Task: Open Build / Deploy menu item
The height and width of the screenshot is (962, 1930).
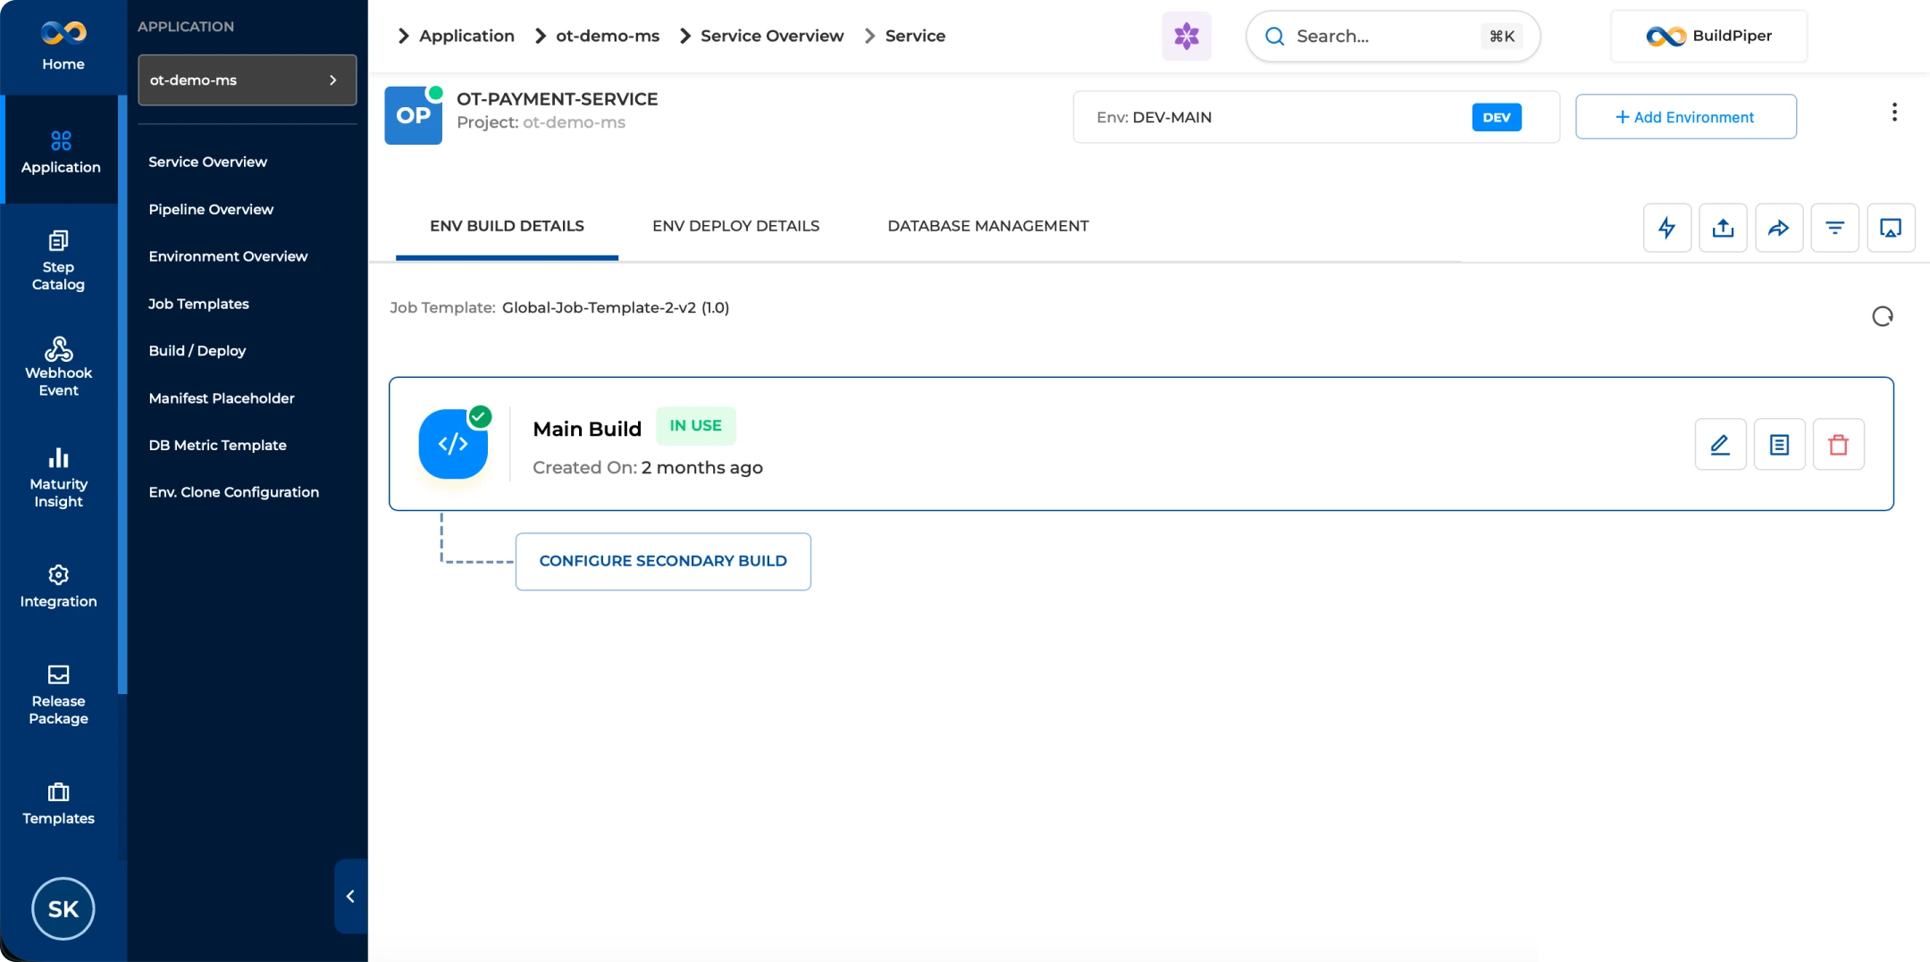Action: pyautogui.click(x=197, y=351)
